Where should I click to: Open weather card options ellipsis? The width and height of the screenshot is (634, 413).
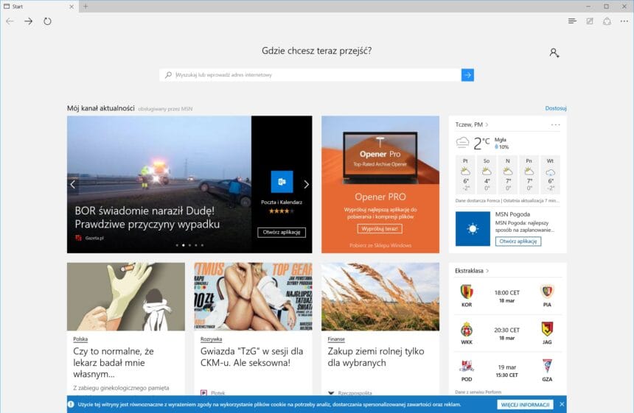(x=555, y=124)
